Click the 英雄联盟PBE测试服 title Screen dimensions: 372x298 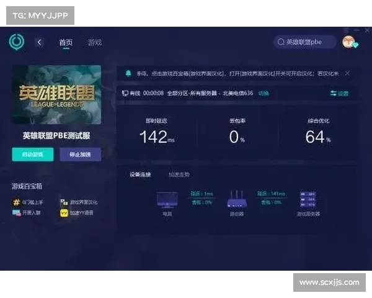(56, 136)
